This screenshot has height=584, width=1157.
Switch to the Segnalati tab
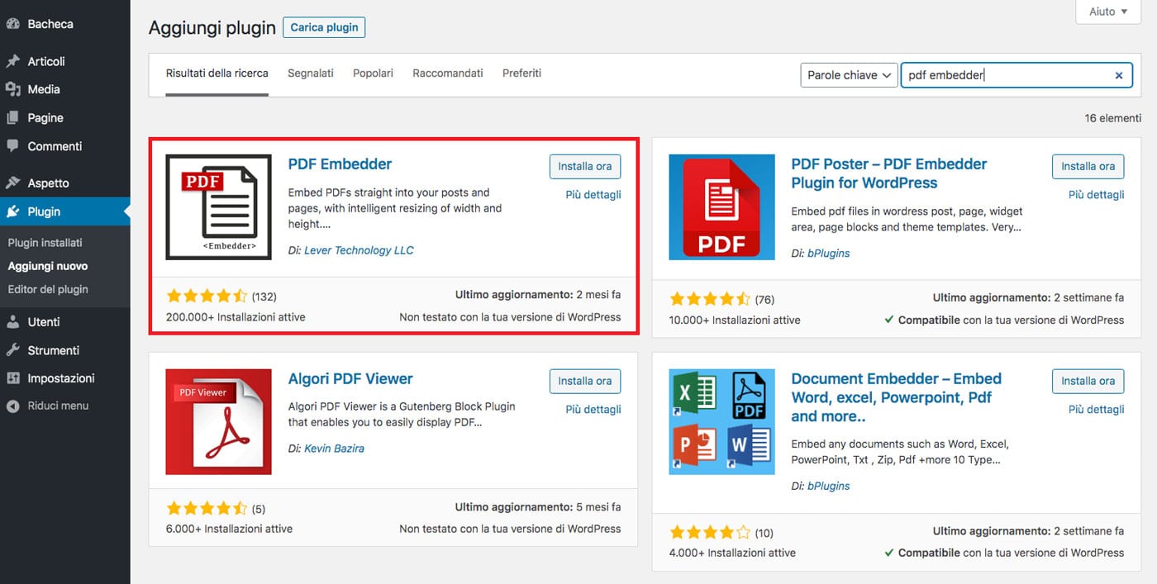point(311,74)
